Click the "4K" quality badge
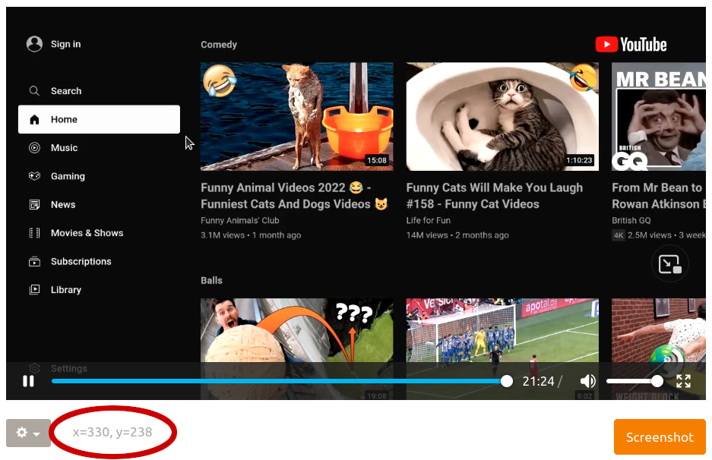 619,235
